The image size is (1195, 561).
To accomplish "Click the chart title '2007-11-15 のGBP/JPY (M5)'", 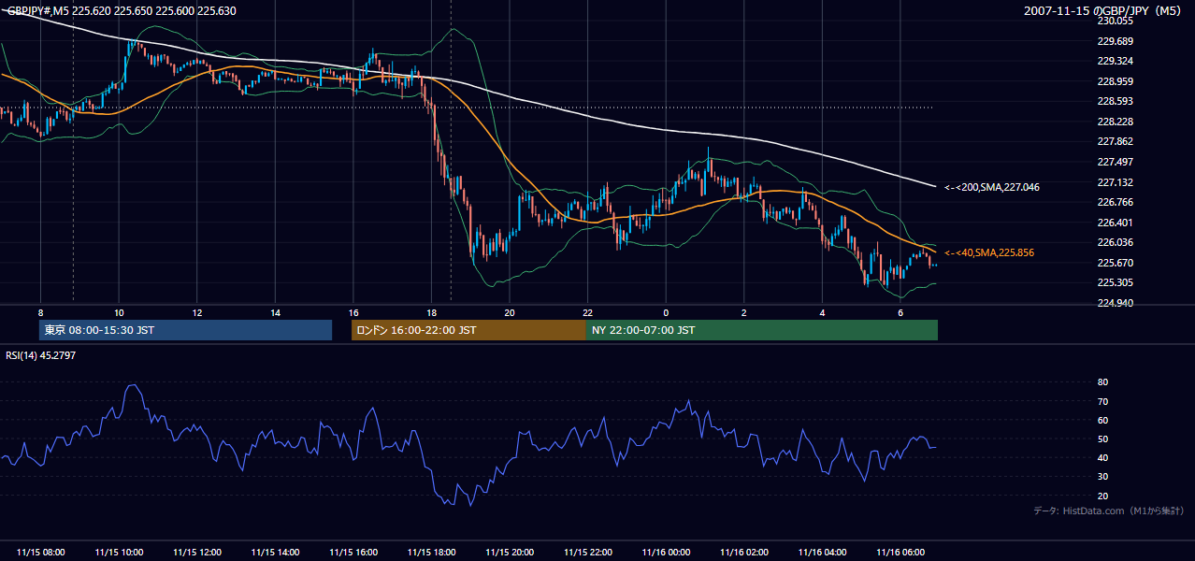I will [x=1104, y=11].
